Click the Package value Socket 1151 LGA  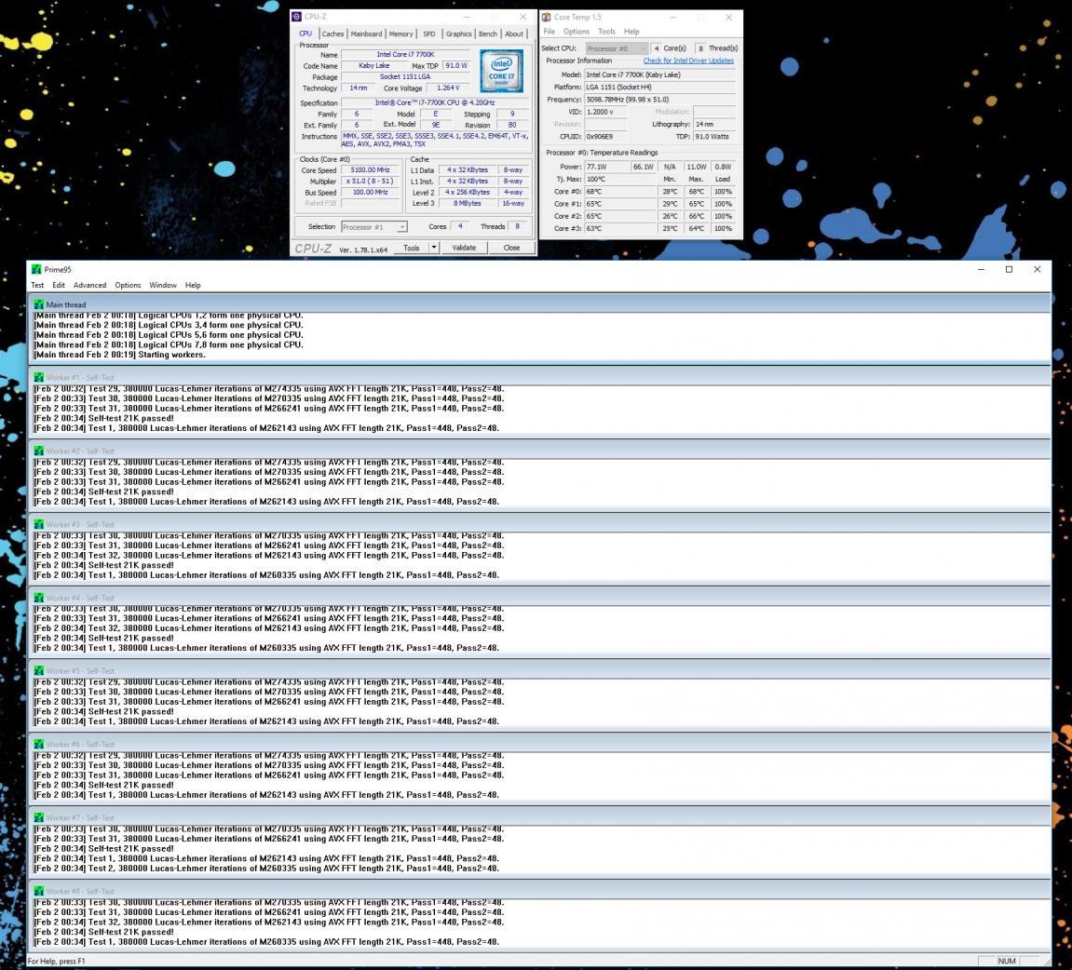point(405,77)
